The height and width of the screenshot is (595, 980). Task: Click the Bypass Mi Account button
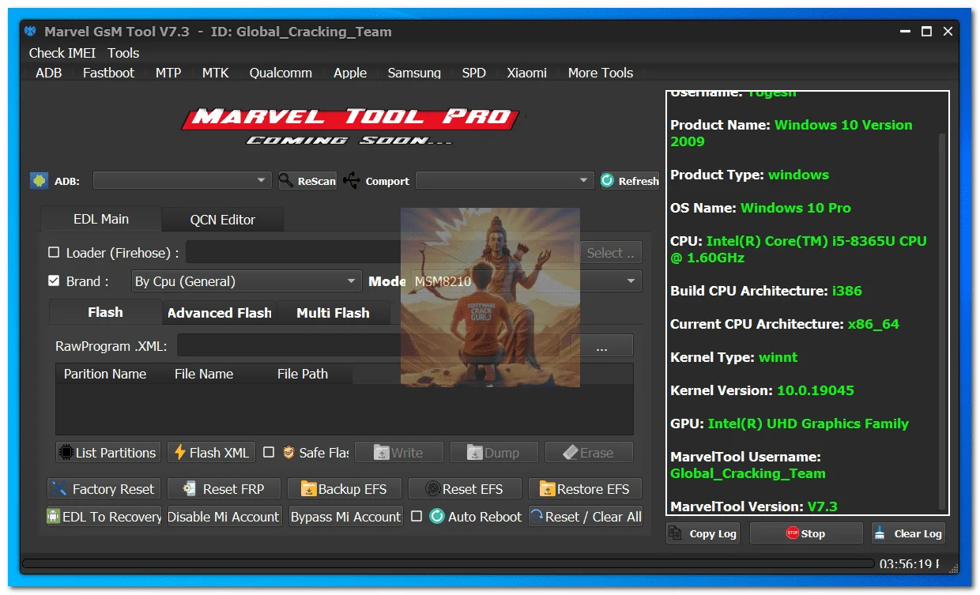click(346, 517)
